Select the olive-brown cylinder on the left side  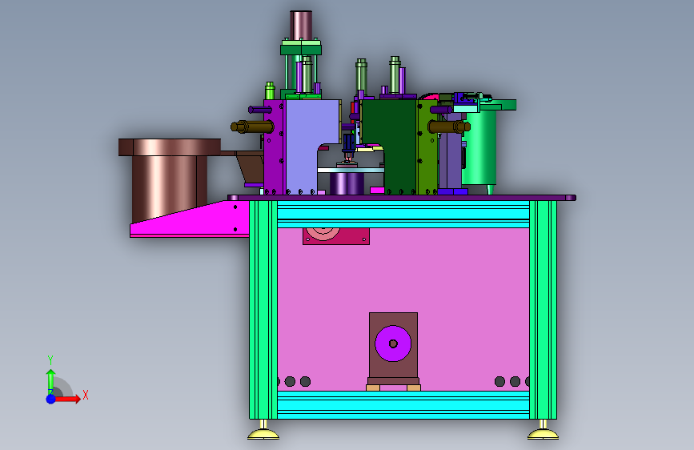coord(252,127)
